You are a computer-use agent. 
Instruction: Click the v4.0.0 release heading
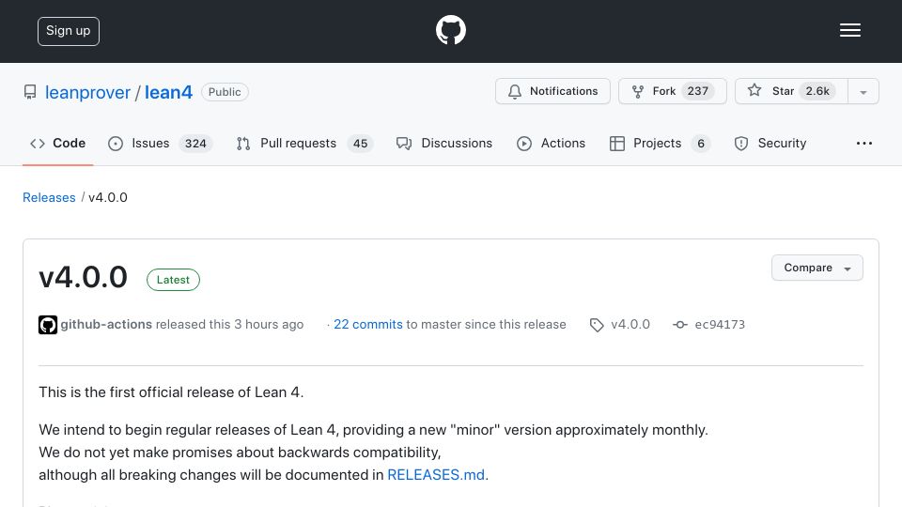(83, 277)
